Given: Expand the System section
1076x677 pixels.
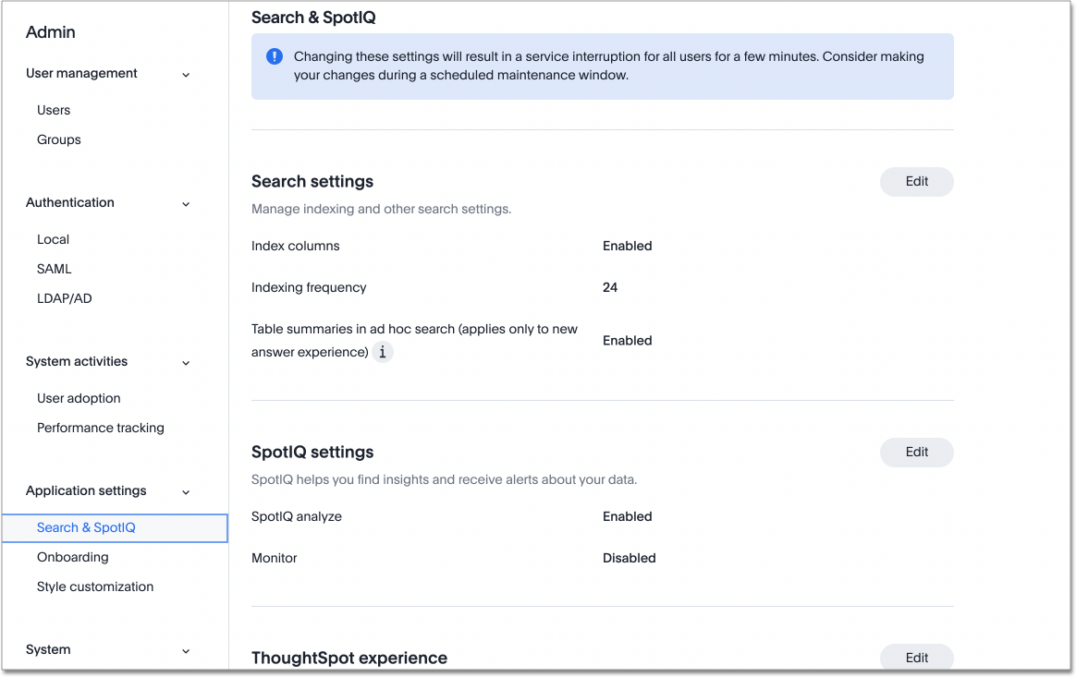Looking at the screenshot, I should [x=186, y=649].
